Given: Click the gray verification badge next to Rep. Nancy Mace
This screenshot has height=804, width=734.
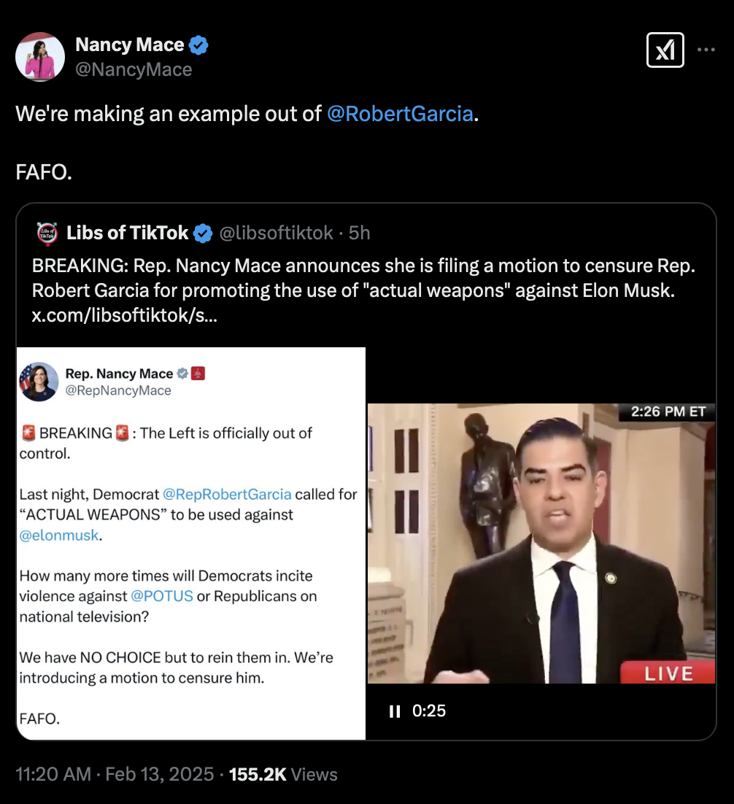Looking at the screenshot, I should point(182,374).
